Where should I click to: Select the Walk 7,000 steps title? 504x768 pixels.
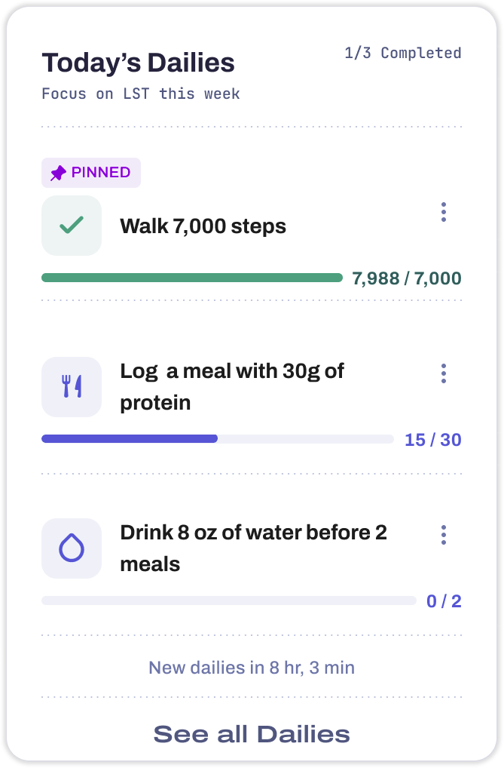[203, 226]
